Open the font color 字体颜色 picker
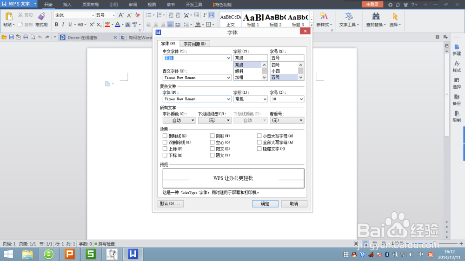 tap(179, 120)
